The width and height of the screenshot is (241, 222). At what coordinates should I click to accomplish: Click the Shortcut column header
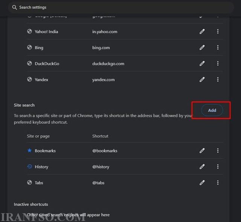click(100, 136)
